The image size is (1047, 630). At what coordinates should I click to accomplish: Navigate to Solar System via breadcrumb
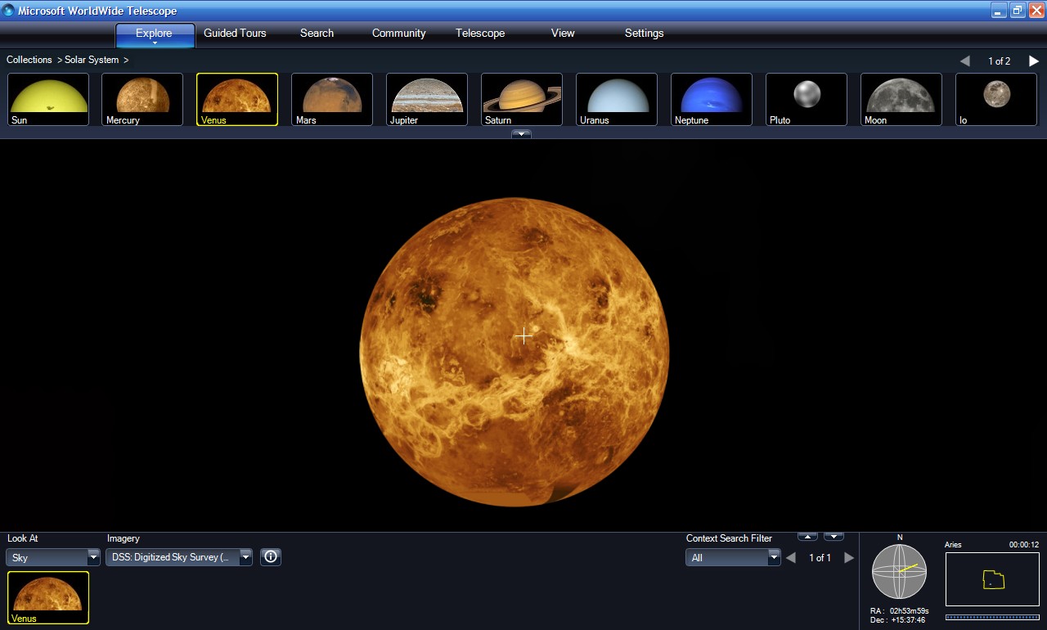tap(92, 60)
